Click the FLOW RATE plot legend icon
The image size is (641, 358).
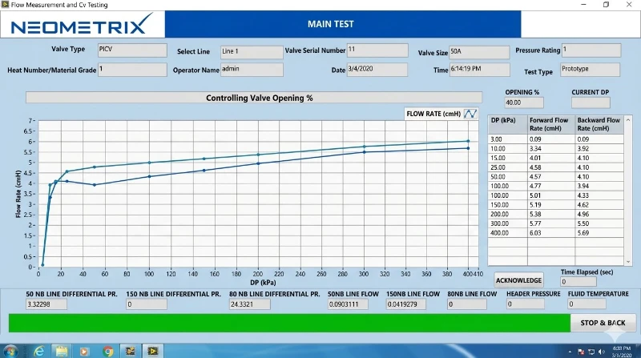470,114
